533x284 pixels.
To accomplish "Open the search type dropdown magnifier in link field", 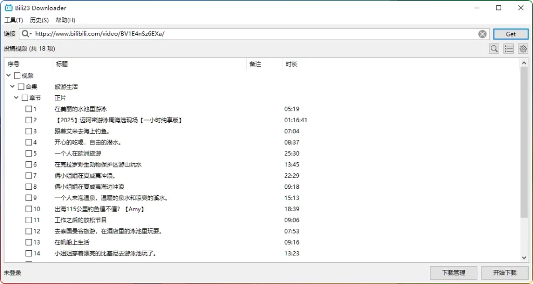I will [x=27, y=34].
